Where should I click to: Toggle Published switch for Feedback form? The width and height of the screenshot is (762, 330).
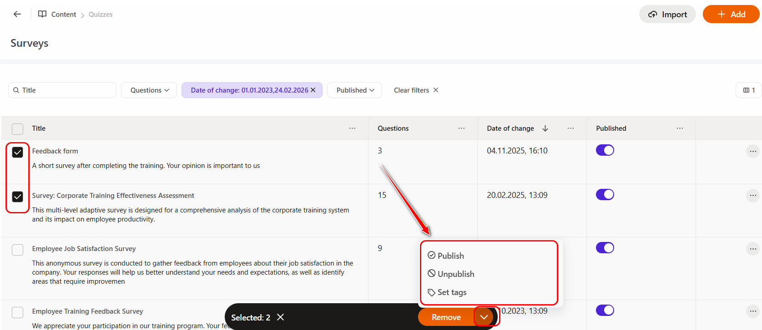[605, 150]
